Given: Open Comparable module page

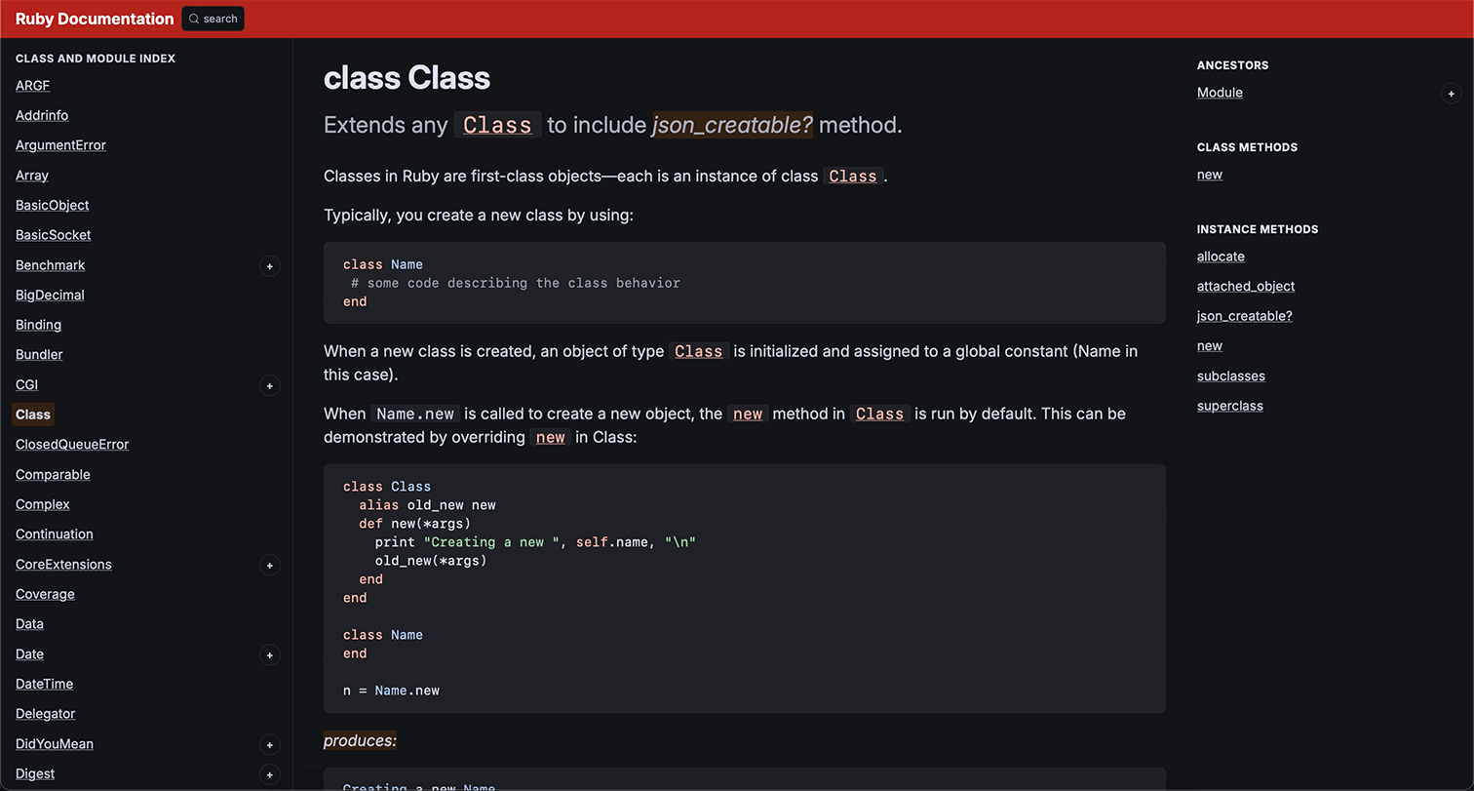Looking at the screenshot, I should (53, 475).
